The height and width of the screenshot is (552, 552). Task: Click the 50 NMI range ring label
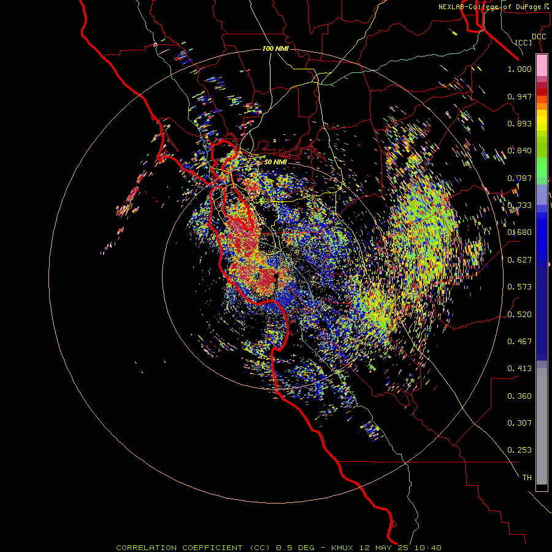[x=275, y=162]
